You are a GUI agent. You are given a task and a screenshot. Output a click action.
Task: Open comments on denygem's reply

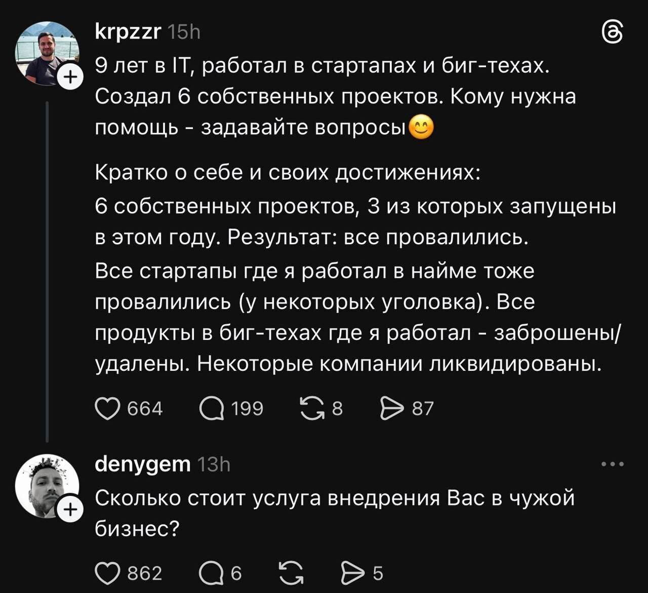coord(212,573)
